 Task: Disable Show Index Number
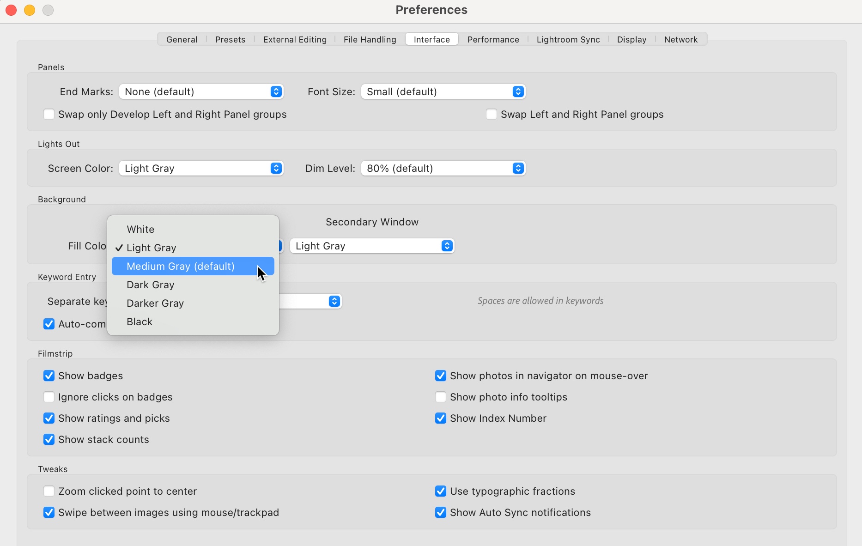(440, 418)
